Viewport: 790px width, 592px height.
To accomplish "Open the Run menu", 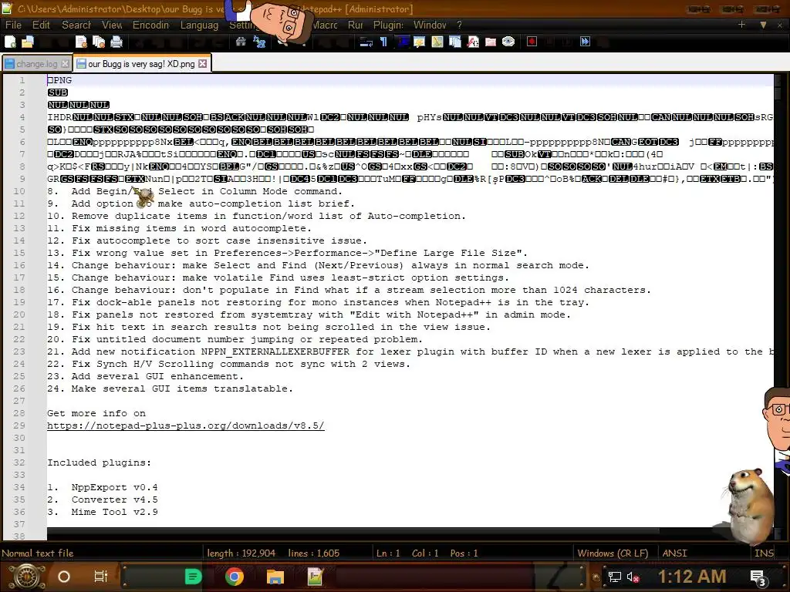I will [x=355, y=25].
